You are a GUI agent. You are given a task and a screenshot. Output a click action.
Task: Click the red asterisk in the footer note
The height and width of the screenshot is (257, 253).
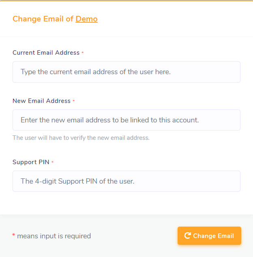pyautogui.click(x=14, y=235)
